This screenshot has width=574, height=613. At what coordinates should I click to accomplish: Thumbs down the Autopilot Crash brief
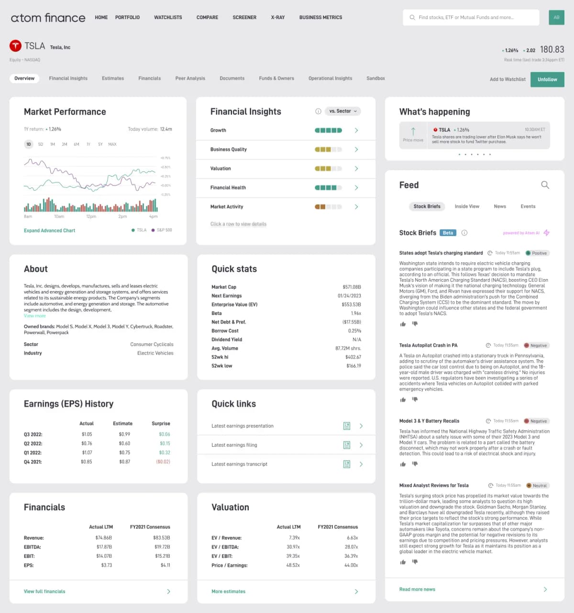pos(415,399)
